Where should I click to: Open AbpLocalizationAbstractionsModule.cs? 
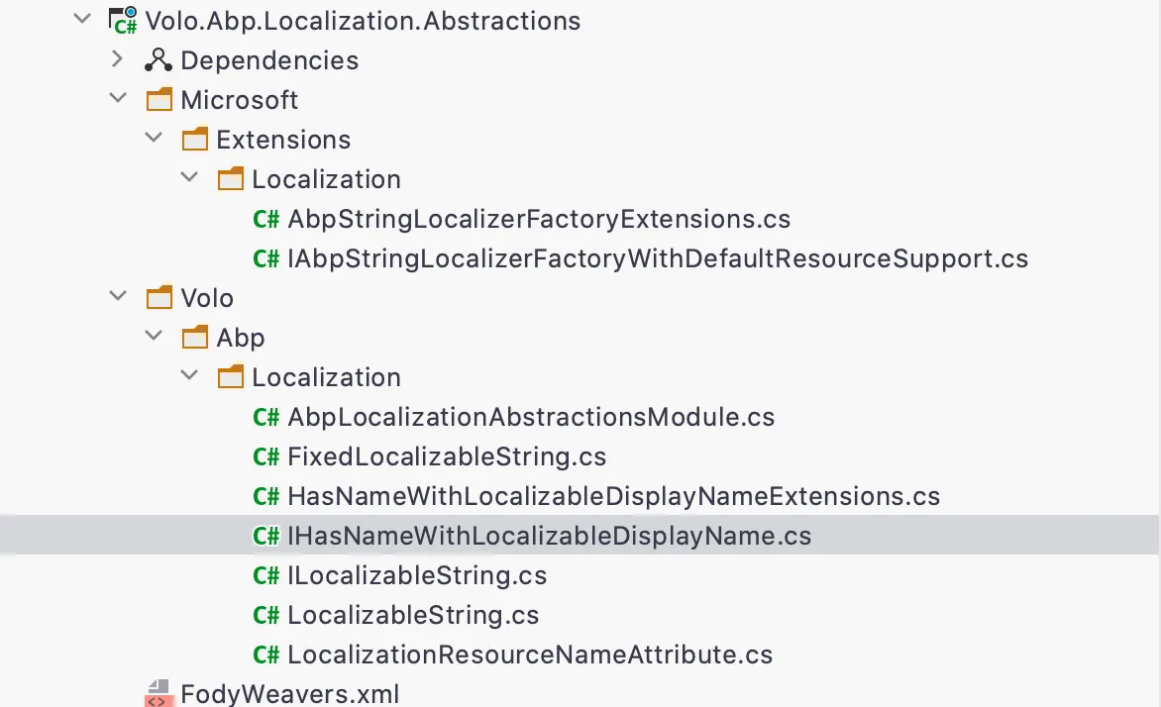pyautogui.click(x=531, y=417)
